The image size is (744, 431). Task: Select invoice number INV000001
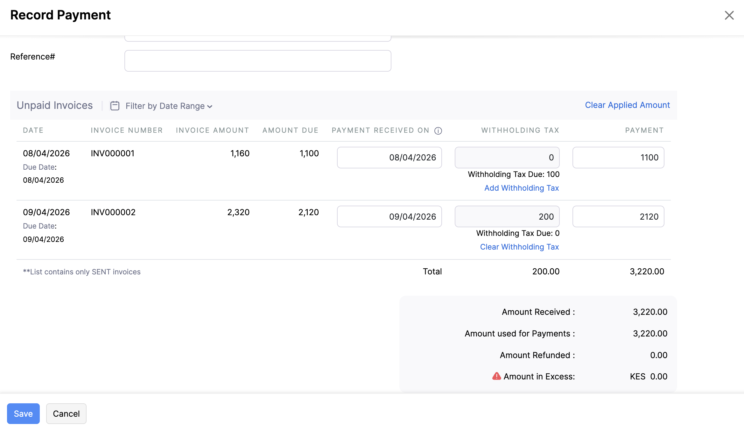113,153
